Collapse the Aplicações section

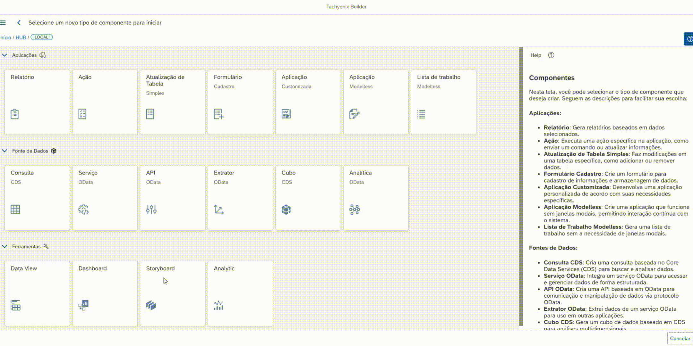tap(4, 55)
